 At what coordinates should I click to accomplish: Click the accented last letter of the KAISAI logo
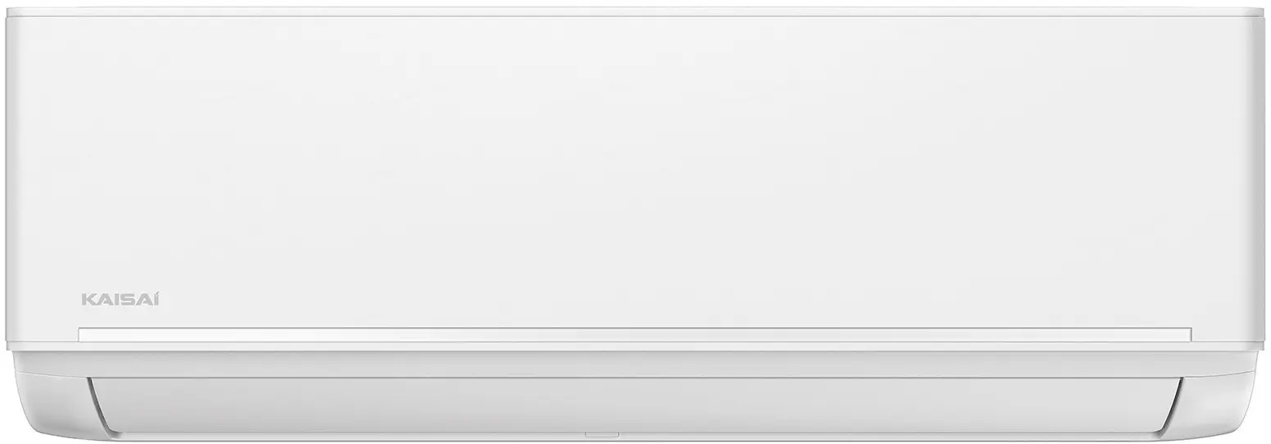pos(156,298)
